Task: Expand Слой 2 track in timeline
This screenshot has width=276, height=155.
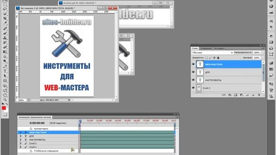Action: (x=20, y=143)
